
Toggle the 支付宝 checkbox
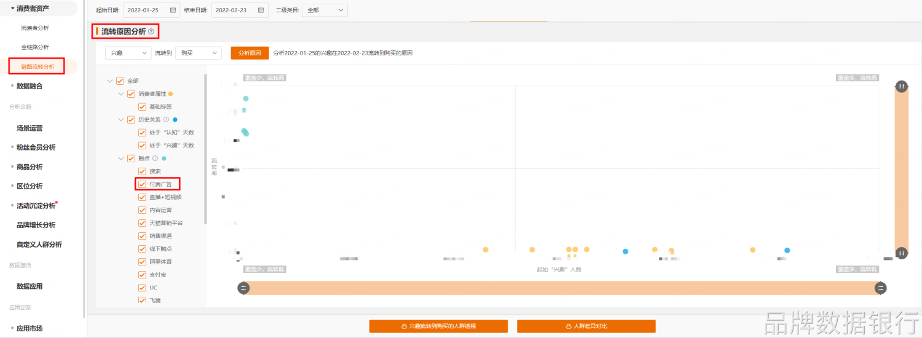pos(142,274)
